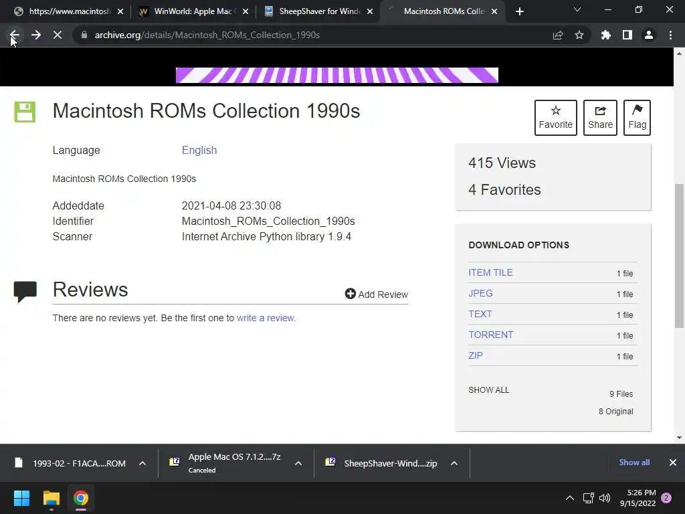Image resolution: width=685 pixels, height=514 pixels.
Task: Download the TORRENT file
Action: pos(490,335)
